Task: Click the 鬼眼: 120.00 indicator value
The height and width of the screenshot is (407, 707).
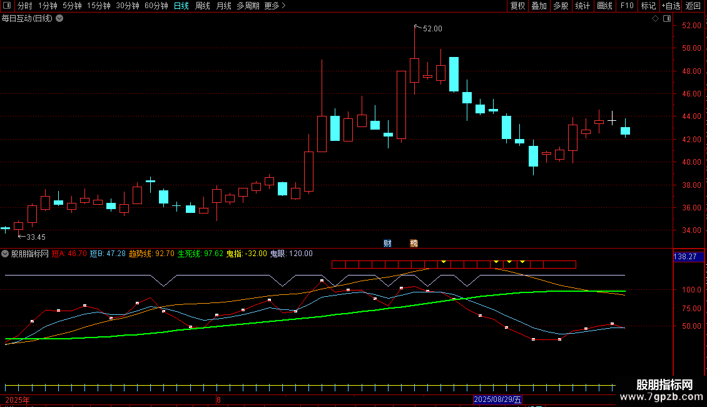Action: [x=292, y=254]
